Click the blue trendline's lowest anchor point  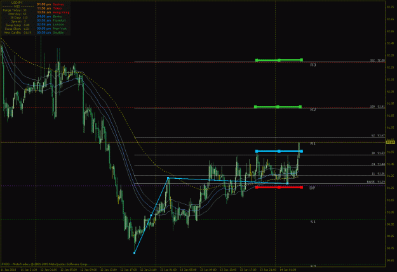[x=134, y=253]
